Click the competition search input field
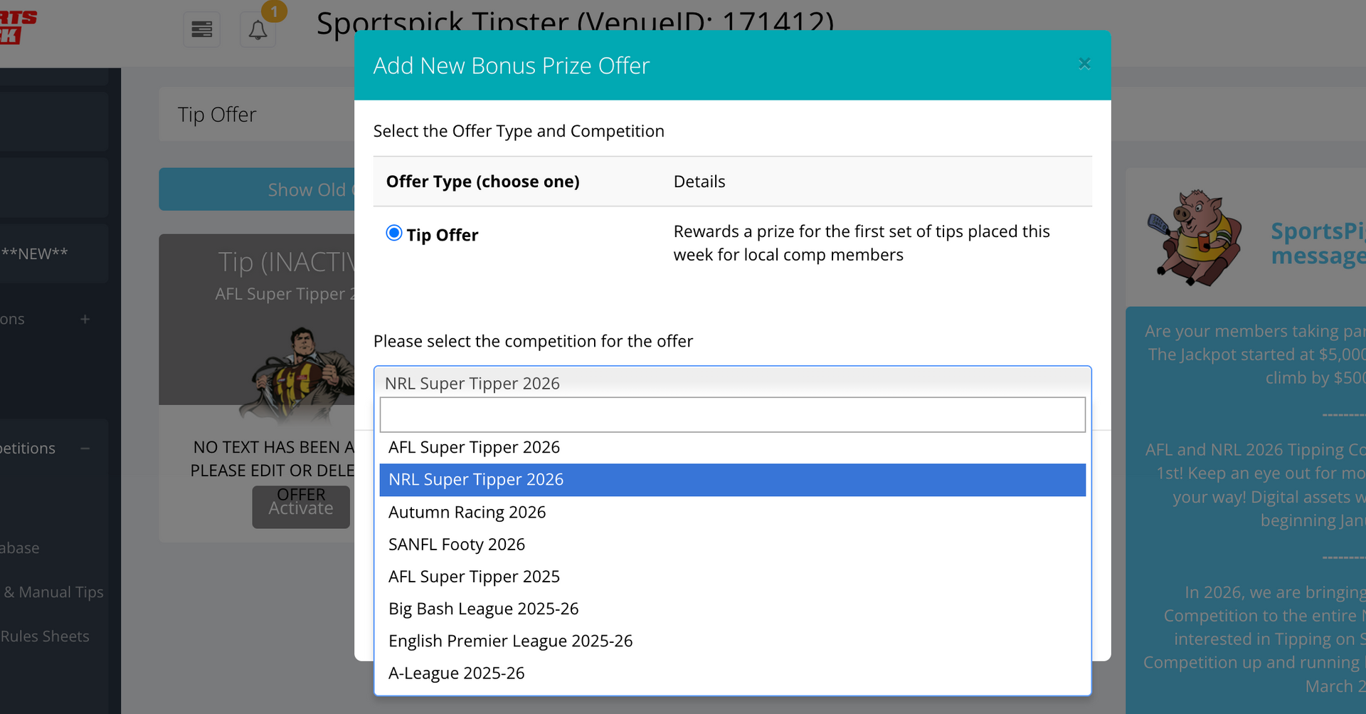1366x714 pixels. 732,414
